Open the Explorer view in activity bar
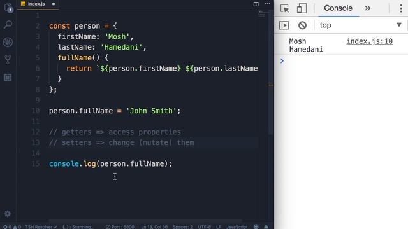408x229 pixels. (x=8, y=8)
